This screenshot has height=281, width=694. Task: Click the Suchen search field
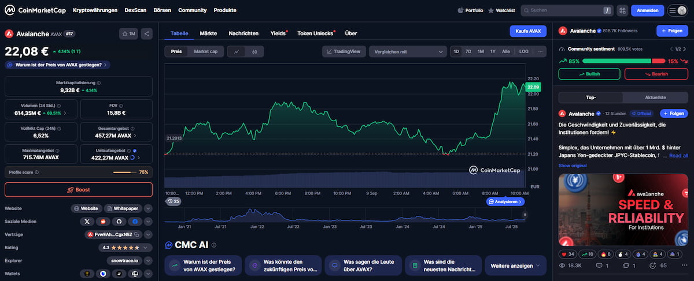[566, 10]
